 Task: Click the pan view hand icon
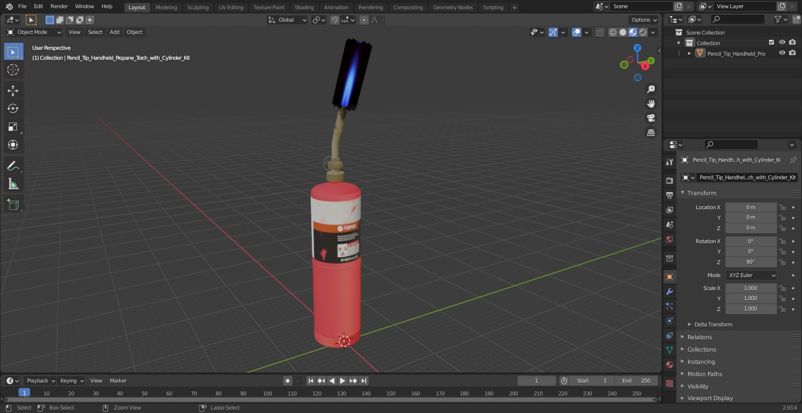(x=651, y=104)
